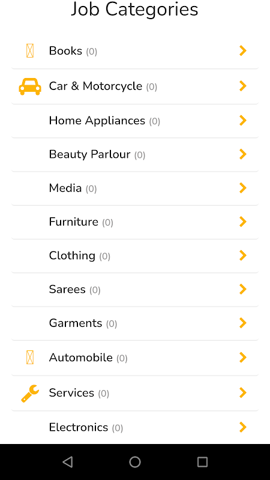Click the Sarees row chevron arrow
Viewport: 270px width, 480px height.
coord(243,289)
